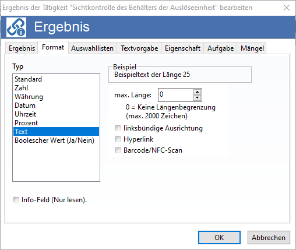Click the Ergebnis link-info header icon

point(16,27)
